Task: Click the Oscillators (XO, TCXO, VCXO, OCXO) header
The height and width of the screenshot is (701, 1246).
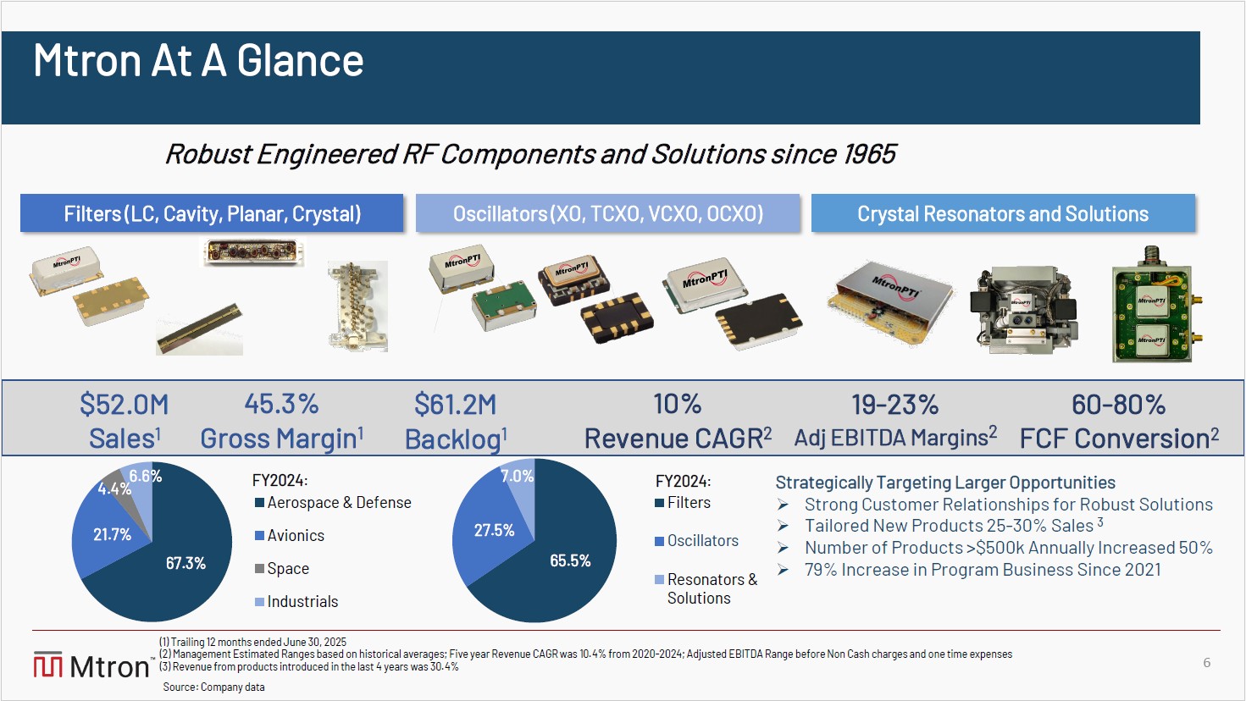Action: 607,213
